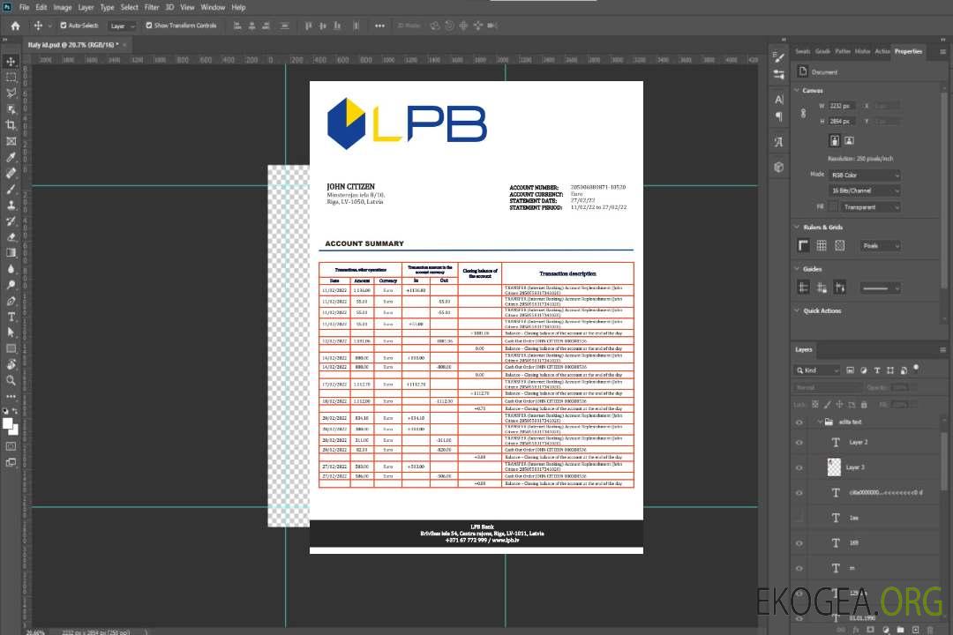Open the Auto-Select Layer dropdown

click(x=122, y=26)
